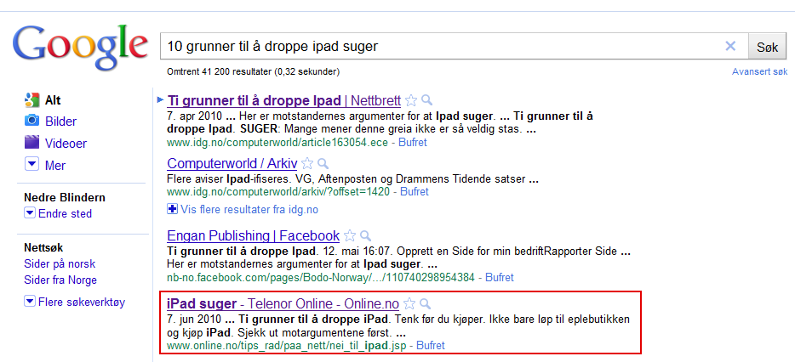
Task: Open Bufret link for article163054.ece result
Action: click(413, 142)
